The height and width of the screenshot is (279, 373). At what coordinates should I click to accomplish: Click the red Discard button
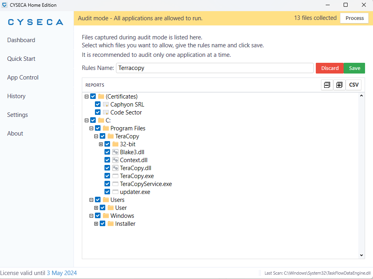point(330,68)
